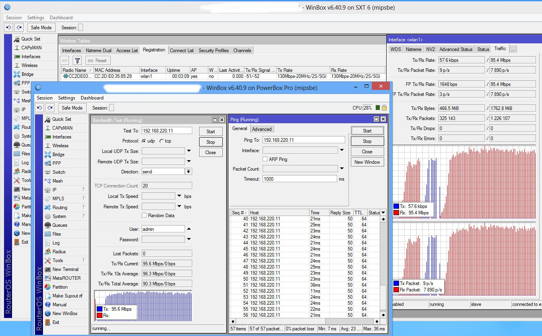The height and width of the screenshot is (336, 542).
Task: Collapse the User field arrow
Action: click(189, 229)
